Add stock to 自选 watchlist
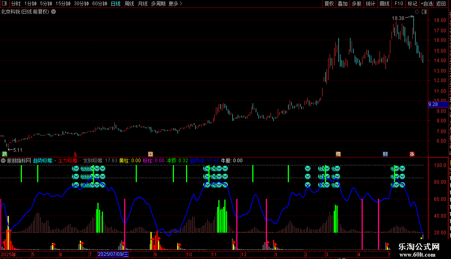The height and width of the screenshot is (259, 451). tap(427, 4)
